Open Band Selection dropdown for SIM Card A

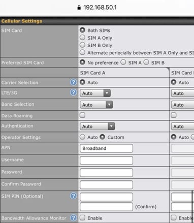96,105
